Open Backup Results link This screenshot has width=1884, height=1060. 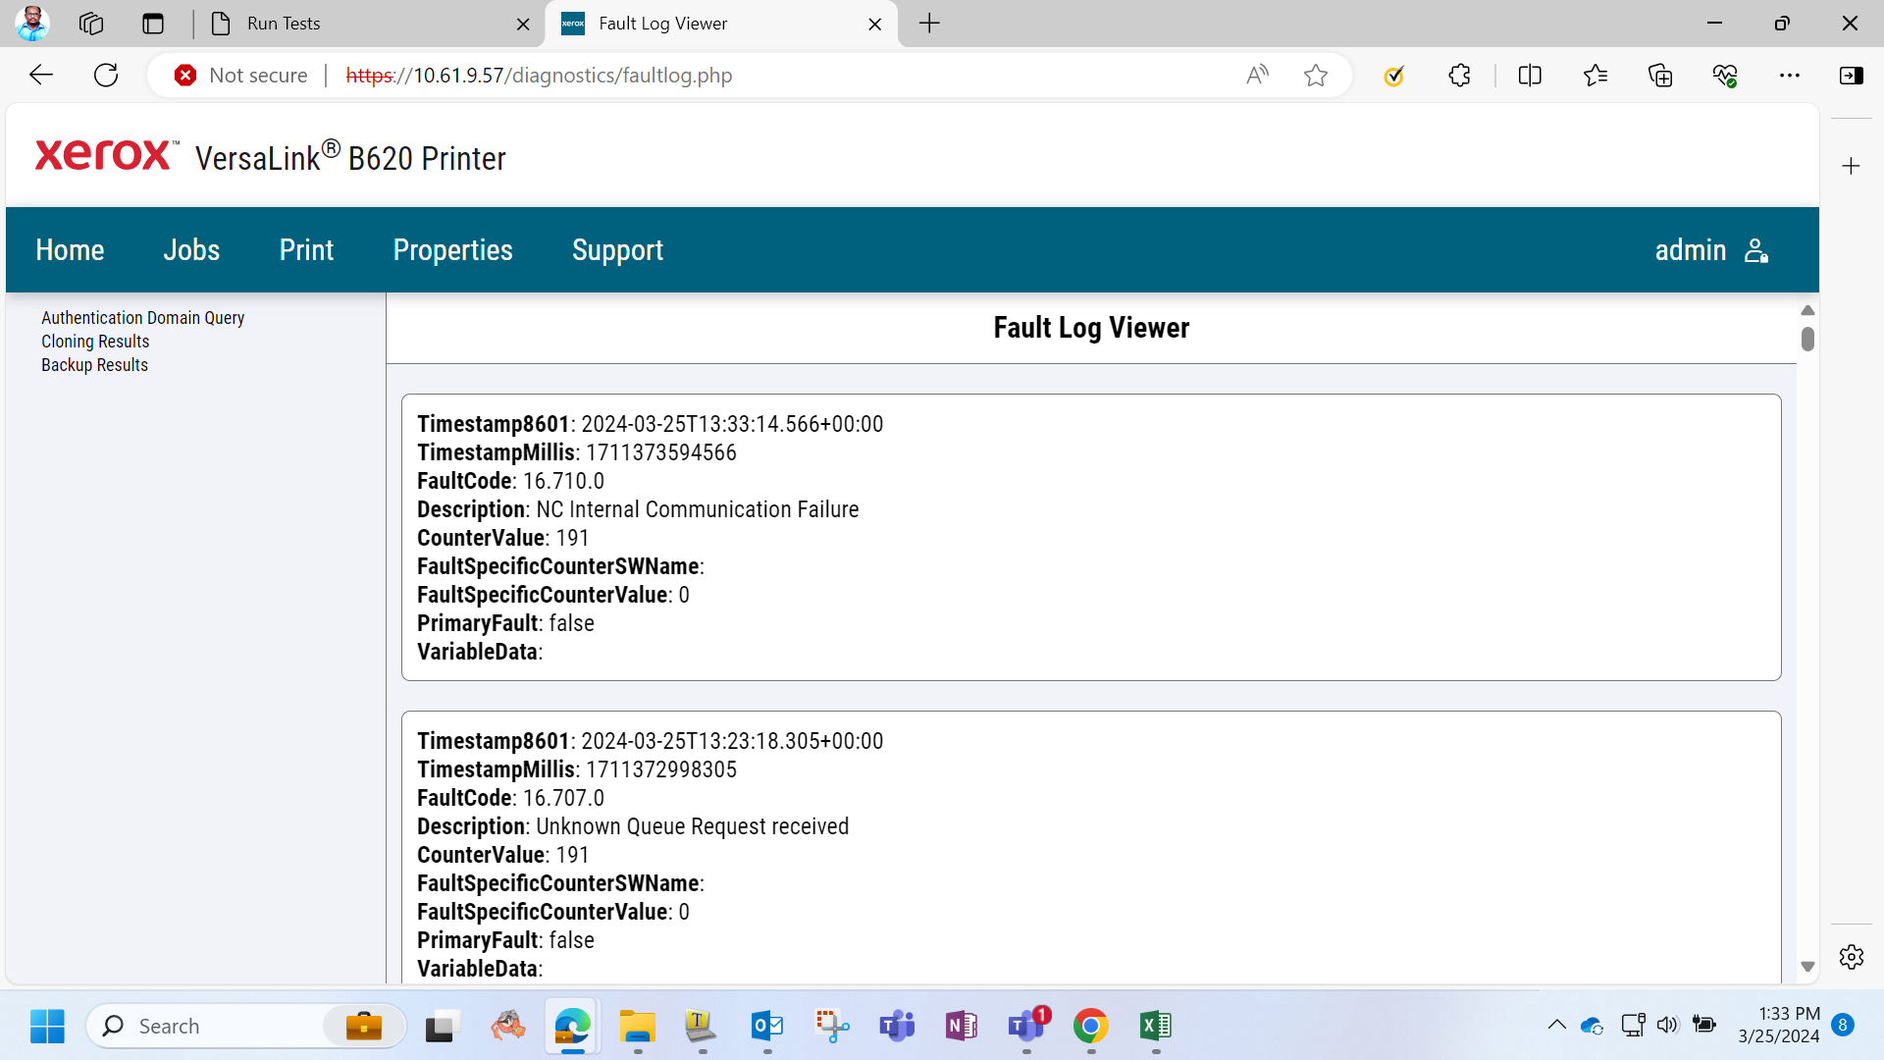coord(94,365)
